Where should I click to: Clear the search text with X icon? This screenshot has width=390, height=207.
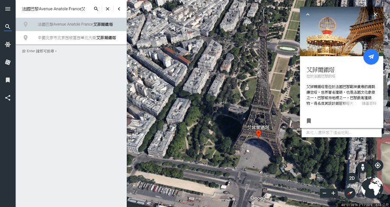pyautogui.click(x=107, y=9)
